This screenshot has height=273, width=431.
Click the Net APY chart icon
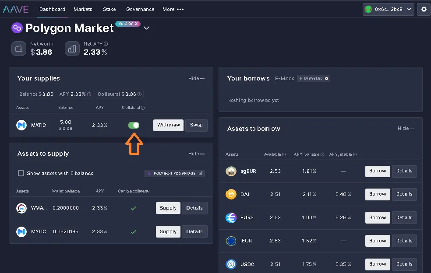72,49
